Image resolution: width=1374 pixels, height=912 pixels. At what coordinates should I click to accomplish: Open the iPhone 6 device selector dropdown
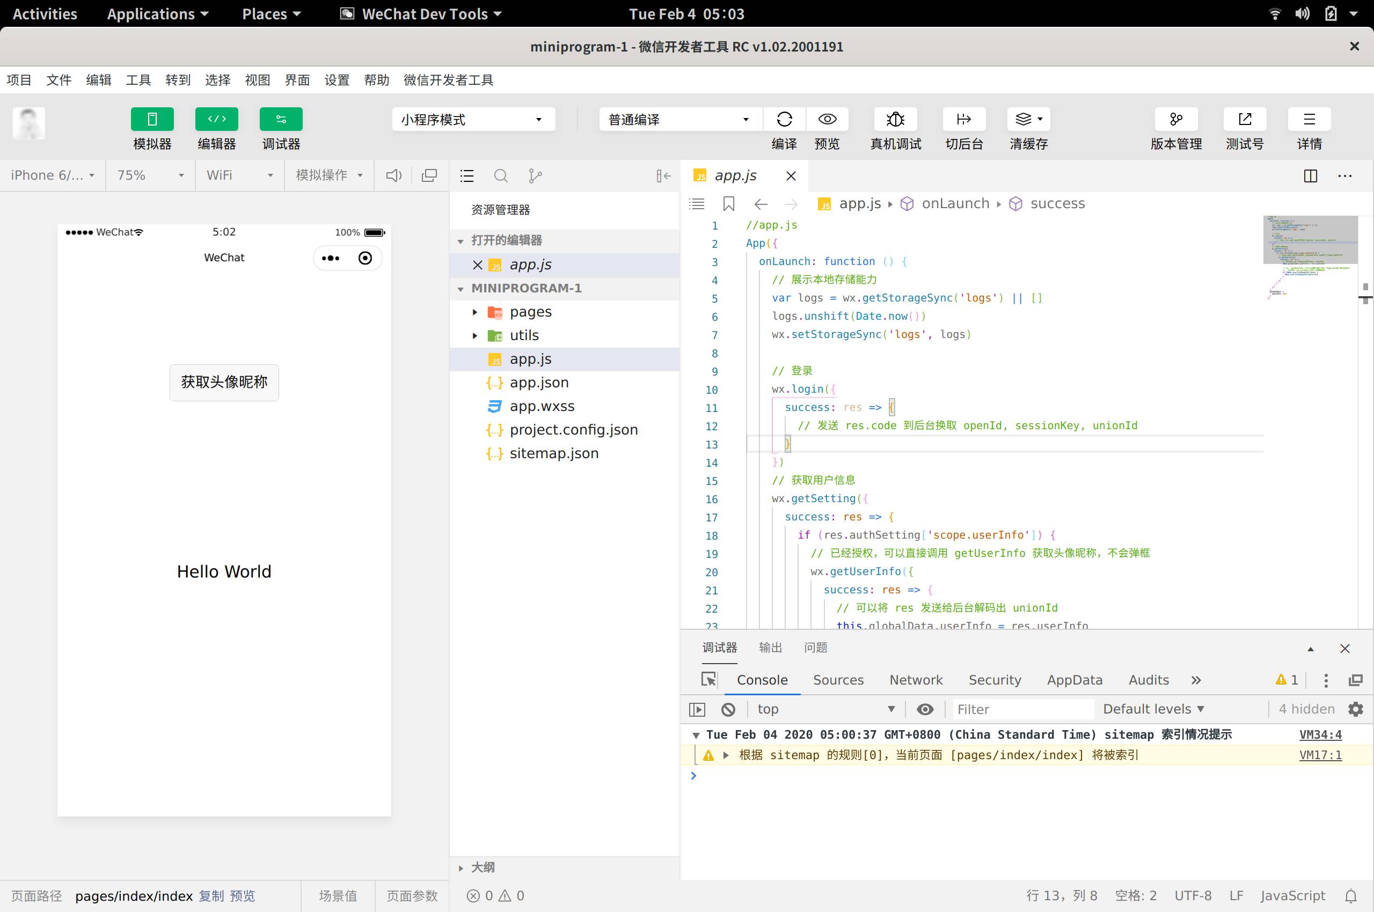[53, 175]
